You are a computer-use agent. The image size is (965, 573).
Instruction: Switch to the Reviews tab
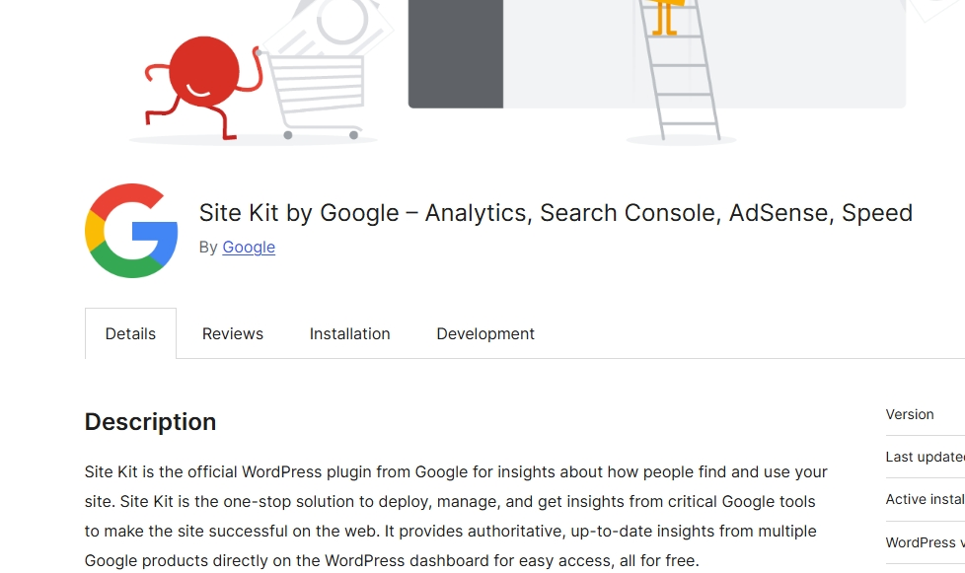click(x=233, y=333)
